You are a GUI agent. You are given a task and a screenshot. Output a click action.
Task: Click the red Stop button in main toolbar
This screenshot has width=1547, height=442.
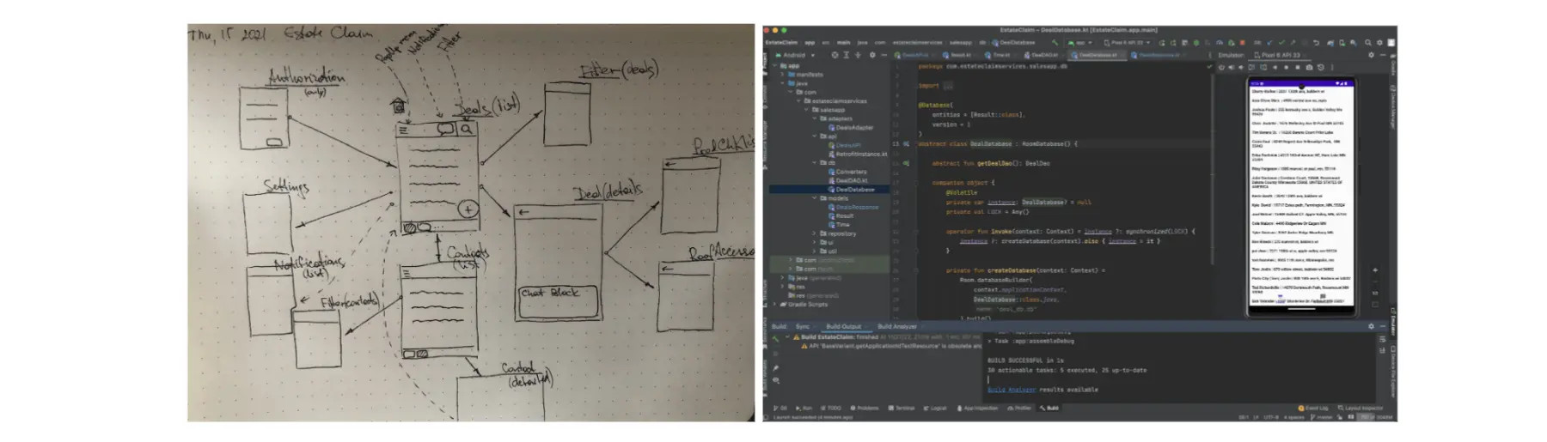click(x=1242, y=43)
